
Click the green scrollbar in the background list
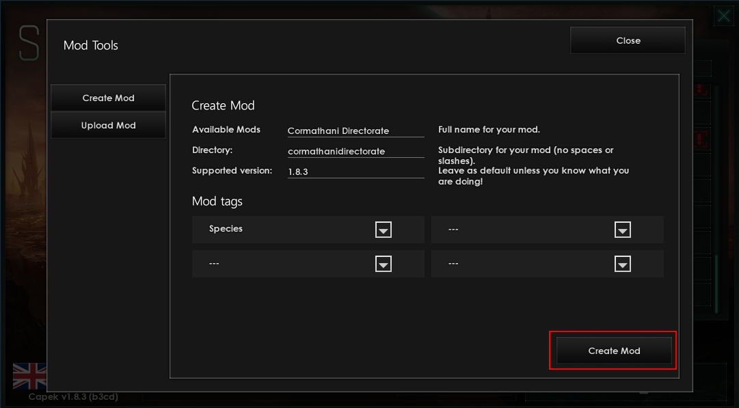pos(716,284)
